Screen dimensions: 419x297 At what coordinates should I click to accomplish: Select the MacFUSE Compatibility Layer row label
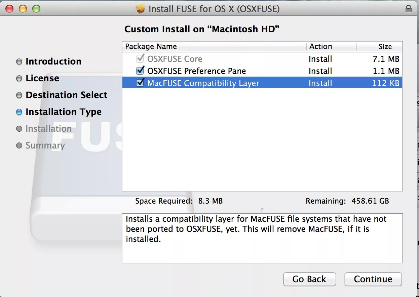pos(203,83)
